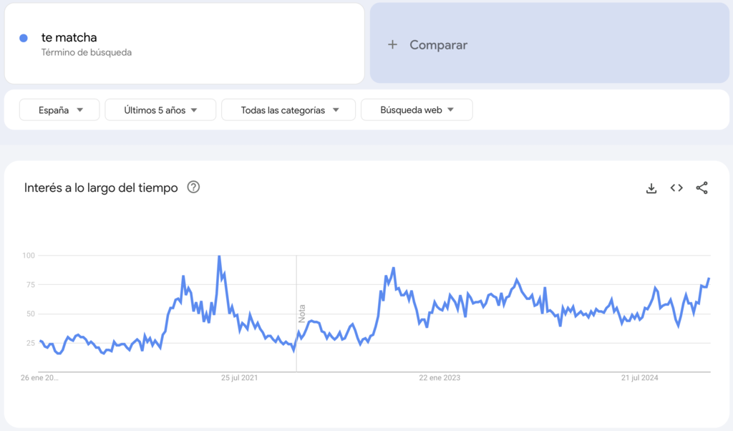Share the interest over time chart
Viewport: 733px width, 431px height.
click(x=700, y=188)
